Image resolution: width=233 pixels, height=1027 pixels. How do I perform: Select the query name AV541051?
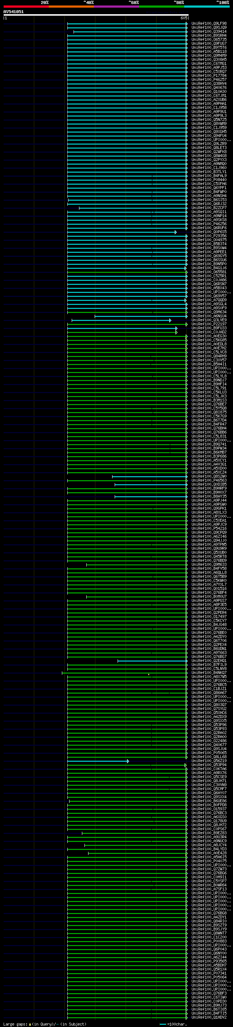[13, 12]
